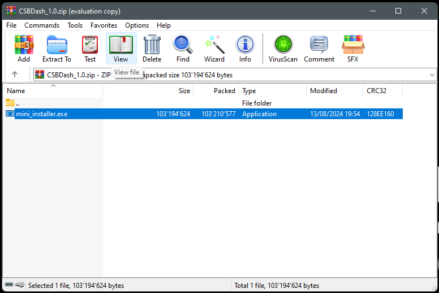The width and height of the screenshot is (439, 293).
Task: Go up one folder level arrow
Action: pos(15,75)
